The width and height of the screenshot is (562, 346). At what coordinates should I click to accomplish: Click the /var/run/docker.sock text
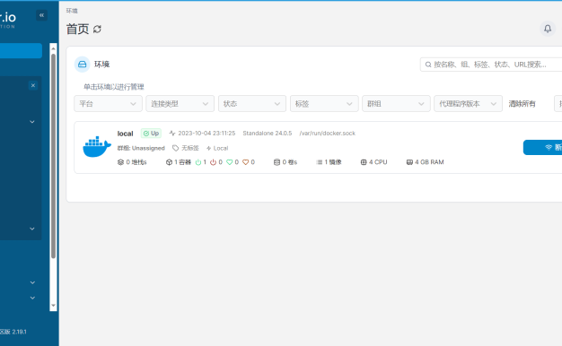[x=328, y=133]
